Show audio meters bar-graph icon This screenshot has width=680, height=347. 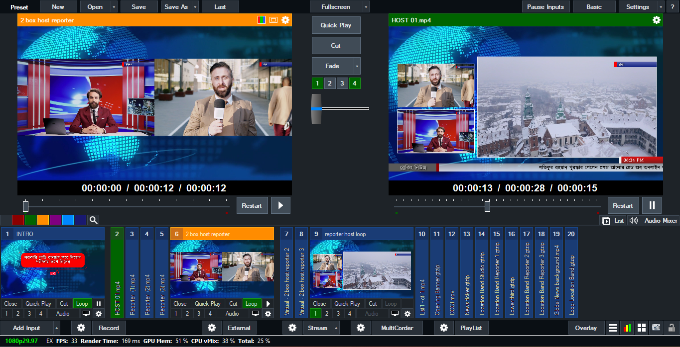click(627, 328)
